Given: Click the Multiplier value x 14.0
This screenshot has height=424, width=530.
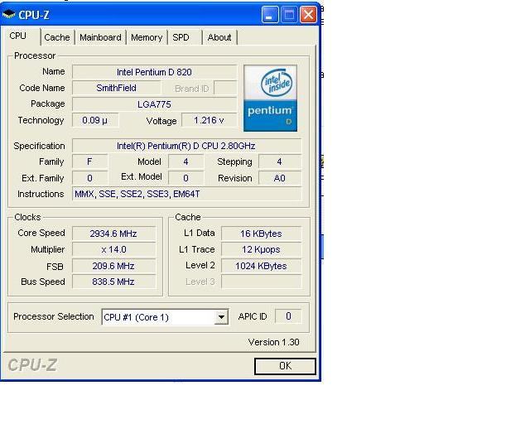Looking at the screenshot, I should tap(113, 249).
